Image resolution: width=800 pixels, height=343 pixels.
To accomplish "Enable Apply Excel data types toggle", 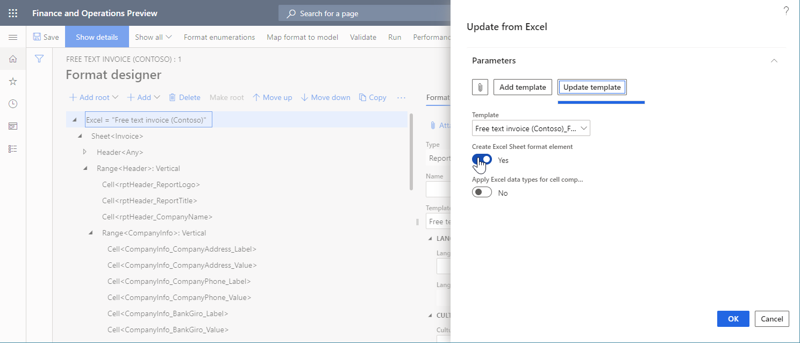I will [481, 191].
